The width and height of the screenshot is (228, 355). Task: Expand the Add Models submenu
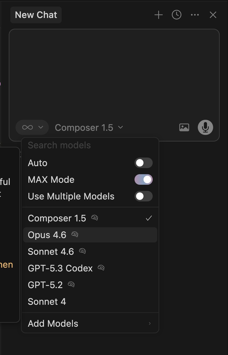pyautogui.click(x=90, y=324)
